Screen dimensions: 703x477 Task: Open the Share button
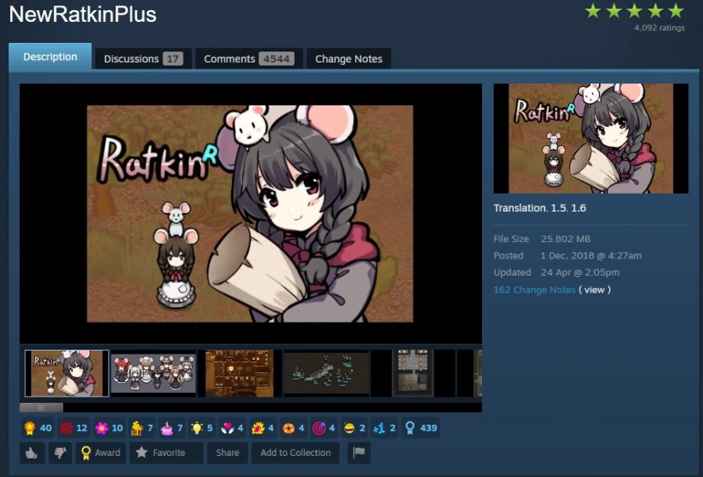[227, 453]
